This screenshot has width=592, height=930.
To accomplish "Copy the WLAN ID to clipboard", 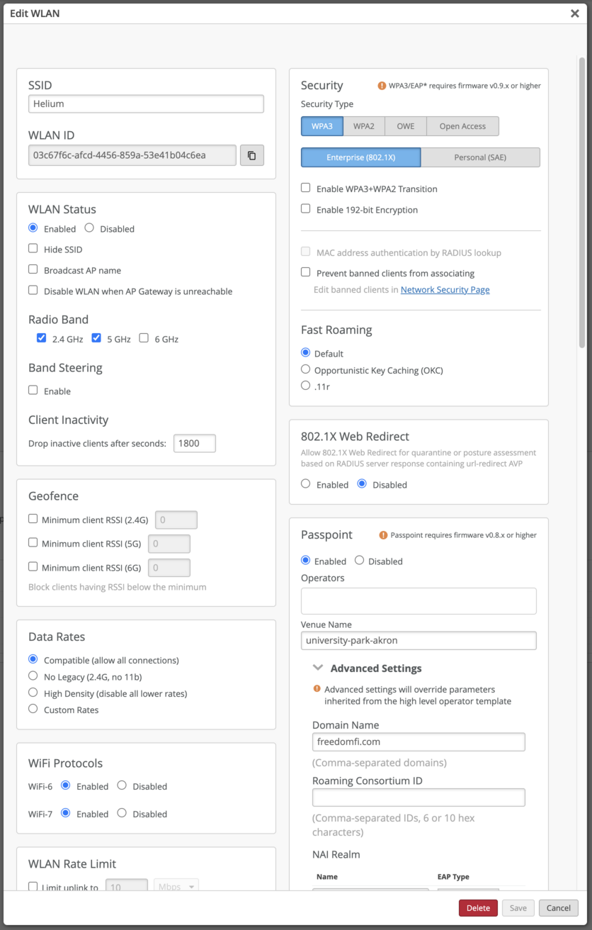I will coord(251,155).
